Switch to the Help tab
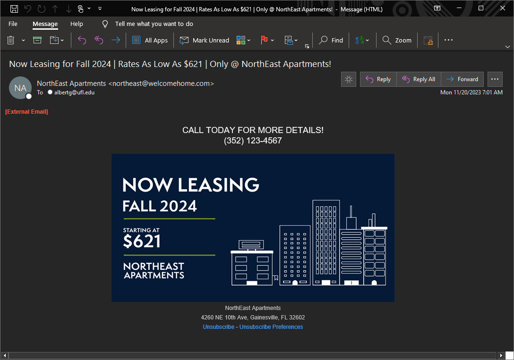The image size is (514, 360). 77,24
